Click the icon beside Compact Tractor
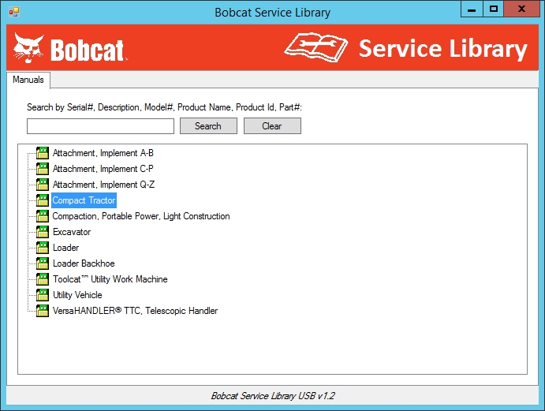Image resolution: width=545 pixels, height=411 pixels. tap(43, 200)
